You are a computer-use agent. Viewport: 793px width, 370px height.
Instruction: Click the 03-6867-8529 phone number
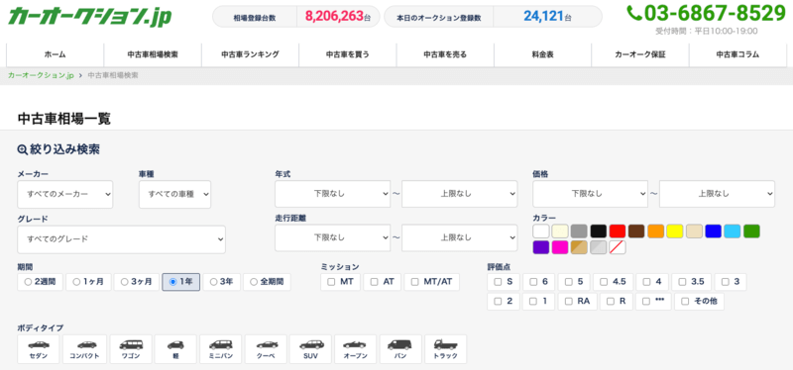pyautogui.click(x=715, y=13)
